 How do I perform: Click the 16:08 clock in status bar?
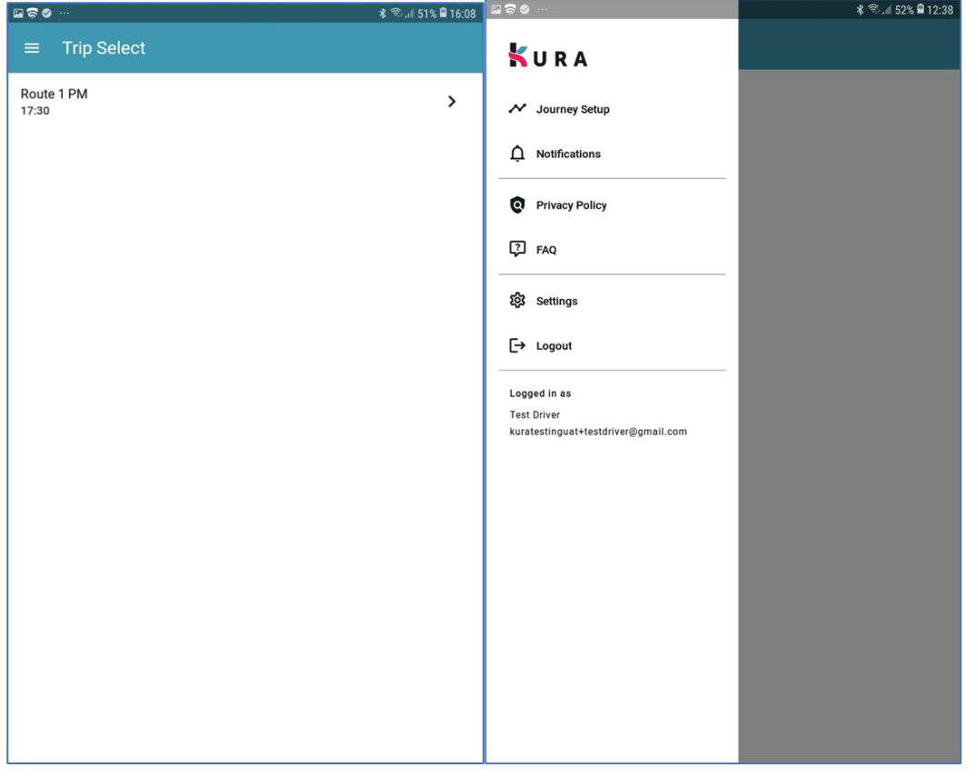click(463, 14)
